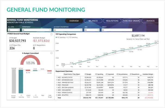The height and width of the screenshot is (108, 165).
Task: Sort by CY Encumbrances column header
Action: 122,74
